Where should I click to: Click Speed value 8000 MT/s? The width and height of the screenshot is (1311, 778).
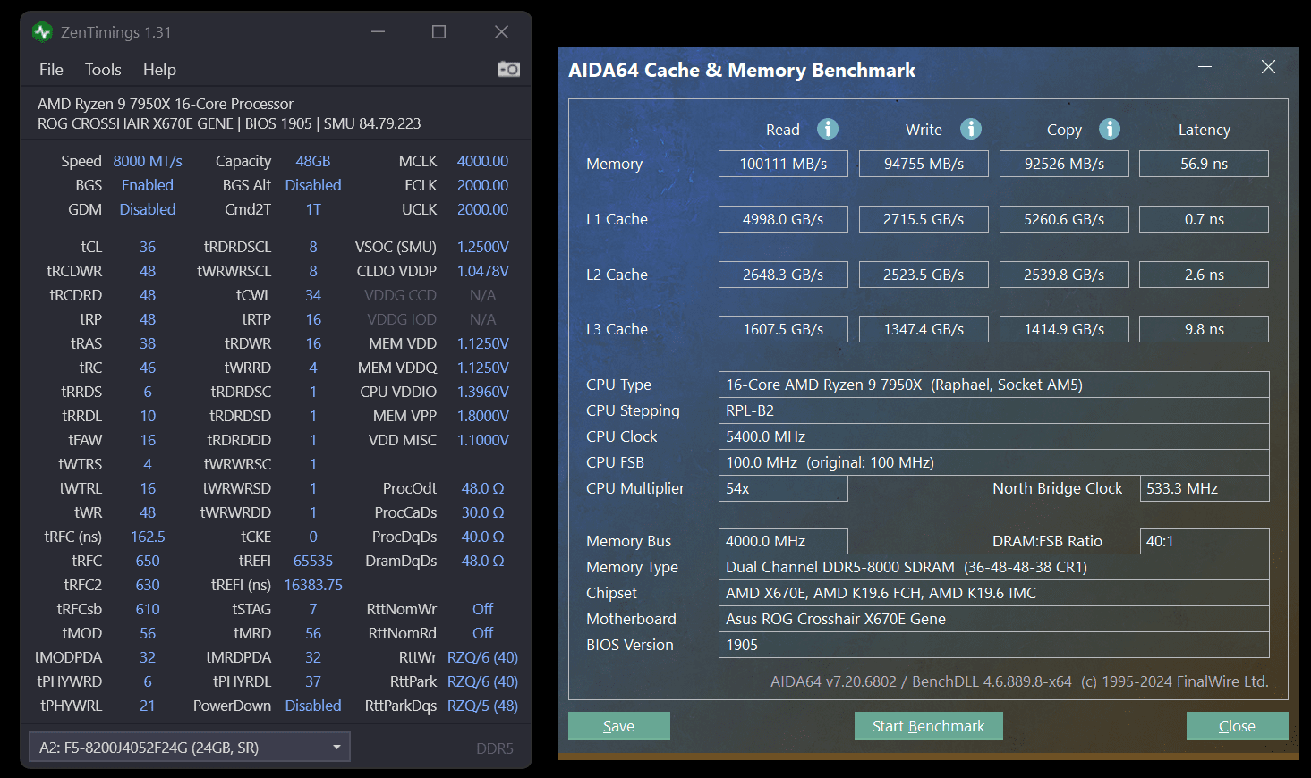pyautogui.click(x=148, y=161)
